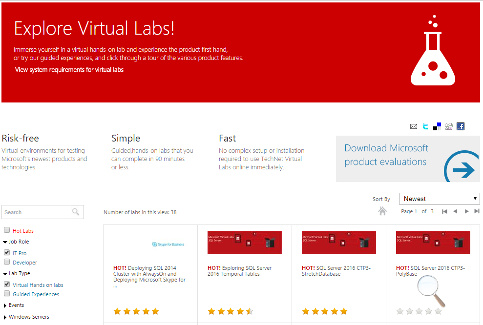483x325 pixels.
Task: Expand the Events filter section
Action: pyautogui.click(x=5, y=305)
